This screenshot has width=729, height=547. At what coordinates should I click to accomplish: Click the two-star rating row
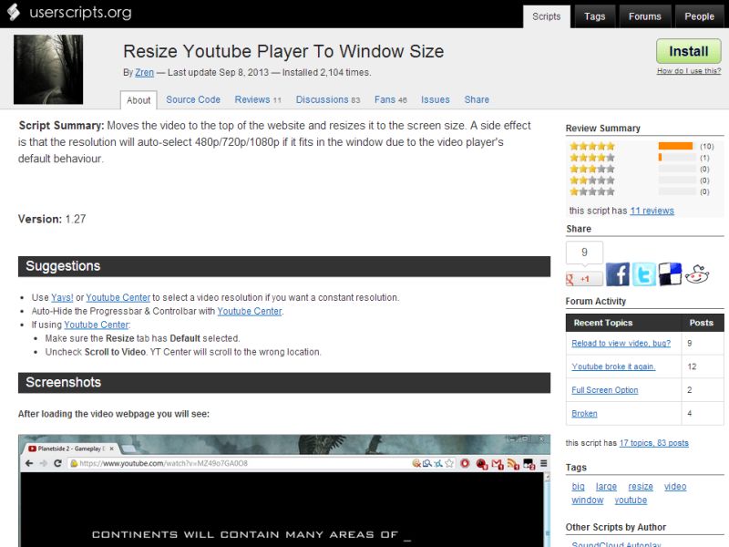pyautogui.click(x=642, y=180)
